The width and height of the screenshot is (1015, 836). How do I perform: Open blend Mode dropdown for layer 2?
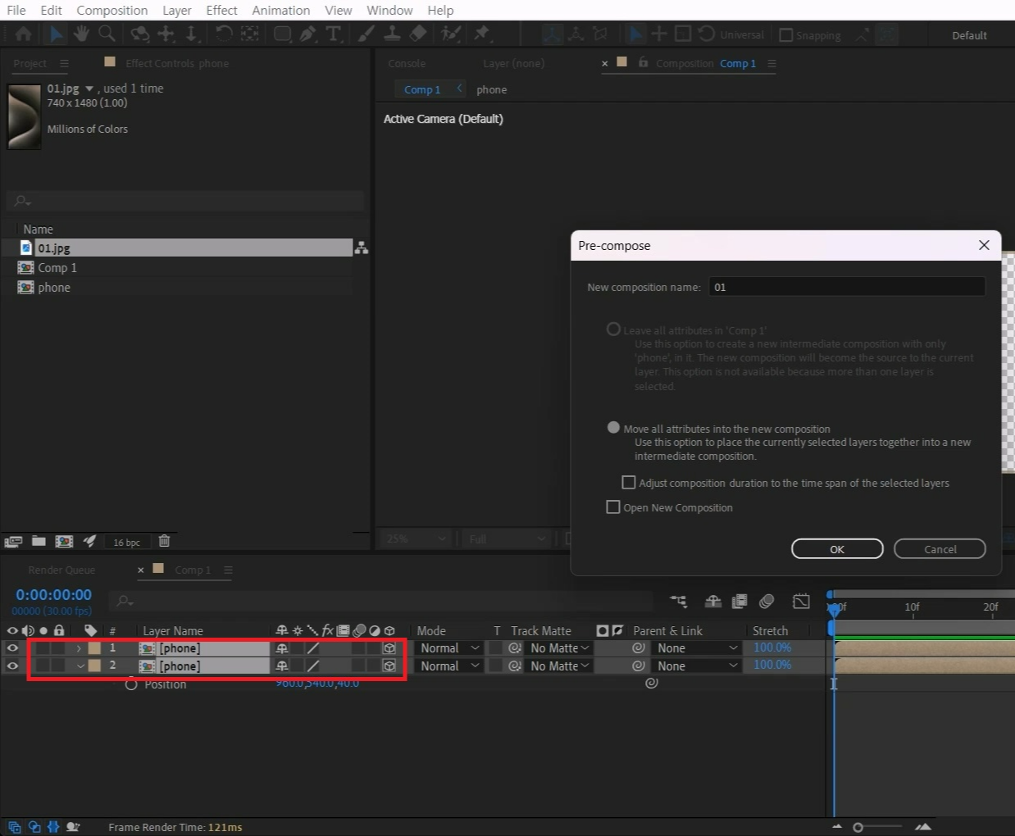449,666
